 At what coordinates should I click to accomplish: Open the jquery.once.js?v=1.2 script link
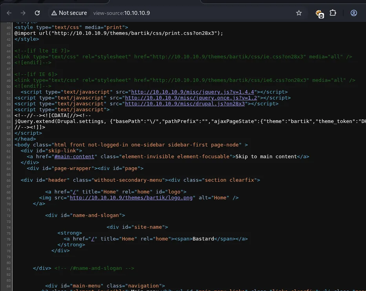(191, 98)
